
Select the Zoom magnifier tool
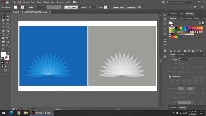pyautogui.click(x=8, y=45)
